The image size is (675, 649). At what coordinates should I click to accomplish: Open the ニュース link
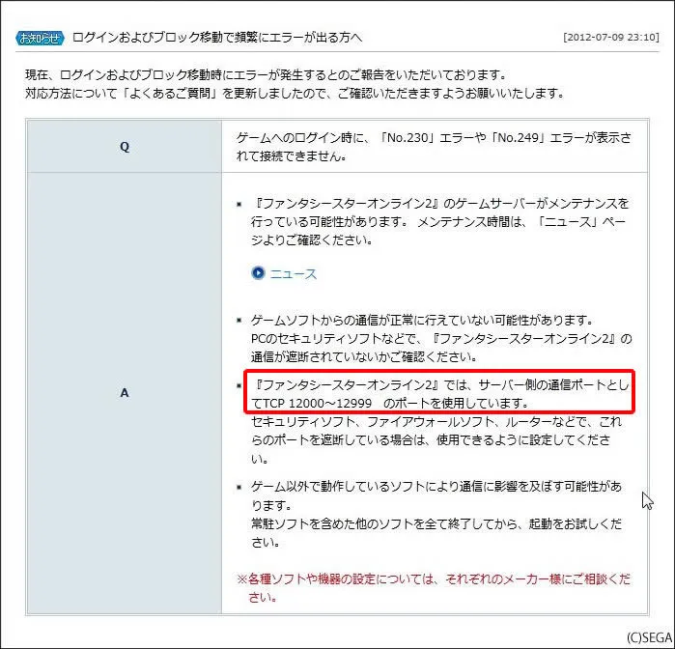tap(294, 274)
